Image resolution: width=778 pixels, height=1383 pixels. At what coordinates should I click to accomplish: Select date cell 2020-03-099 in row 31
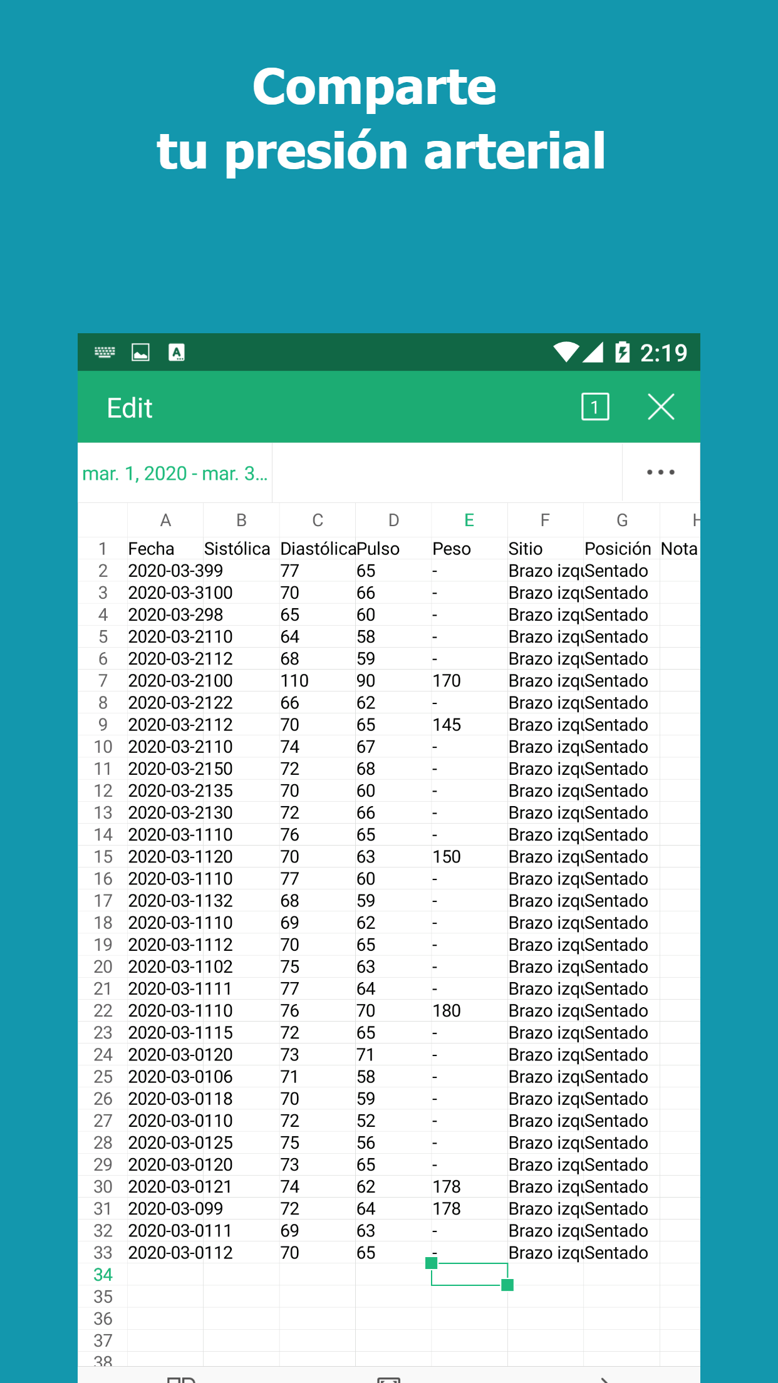(165, 1209)
